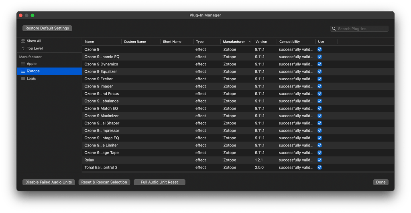Select the Ozone 9 Imager row name
The height and width of the screenshot is (213, 411).
99,86
